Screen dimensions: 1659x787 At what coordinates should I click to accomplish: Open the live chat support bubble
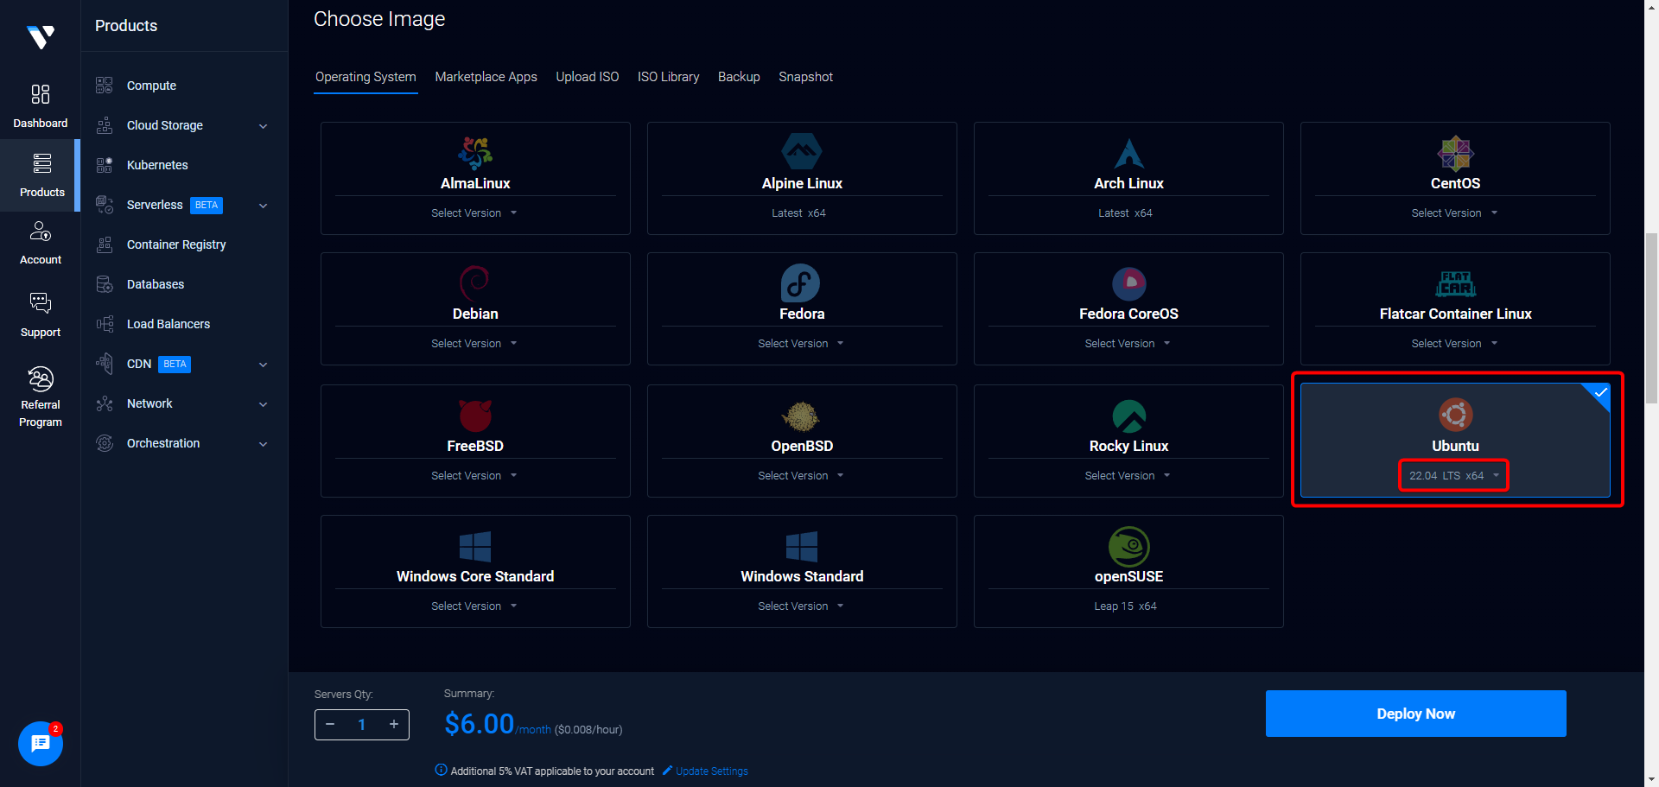(x=40, y=743)
